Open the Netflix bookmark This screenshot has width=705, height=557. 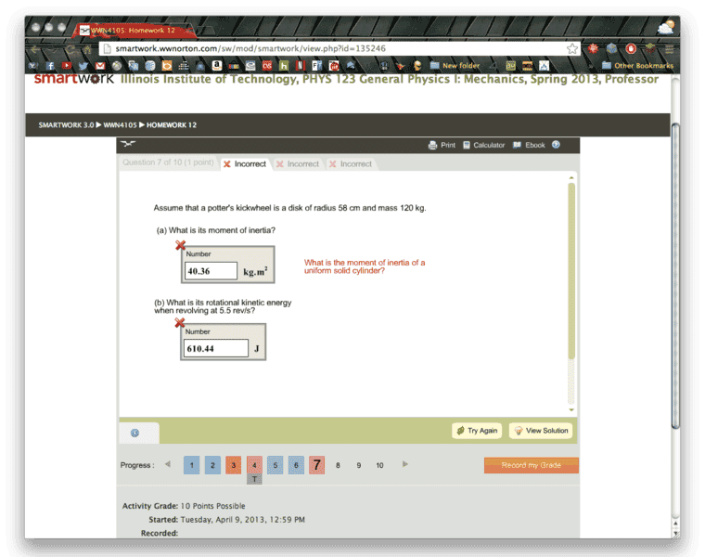[x=301, y=66]
